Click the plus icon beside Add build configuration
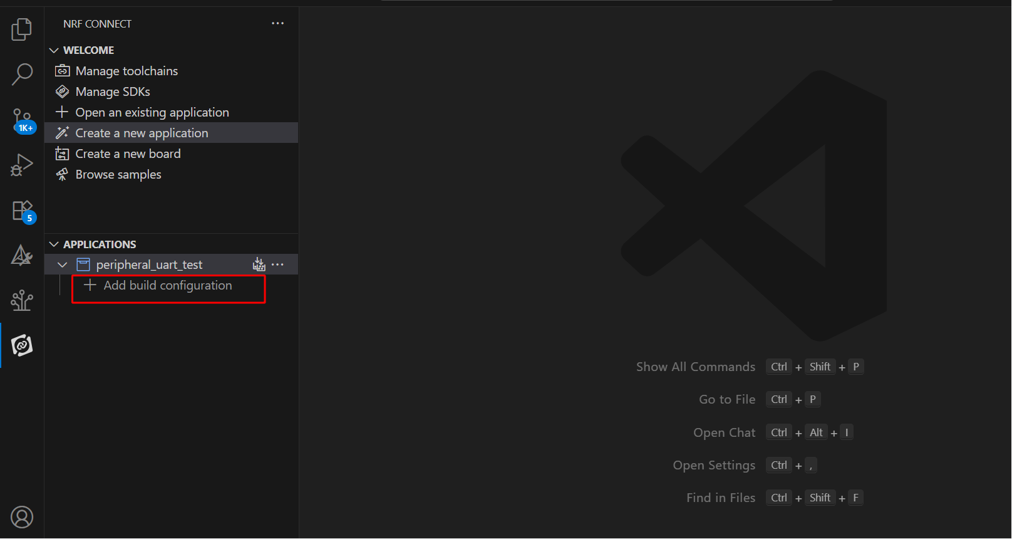Image resolution: width=1012 pixels, height=539 pixels. click(90, 285)
